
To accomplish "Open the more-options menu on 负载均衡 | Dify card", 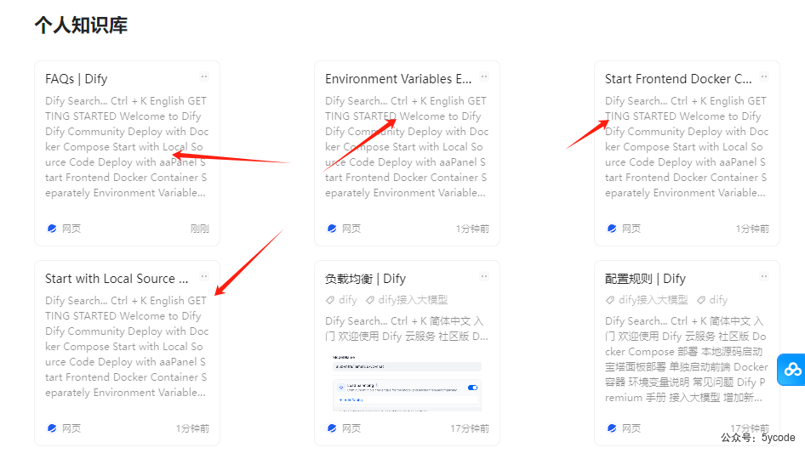I will tap(484, 276).
